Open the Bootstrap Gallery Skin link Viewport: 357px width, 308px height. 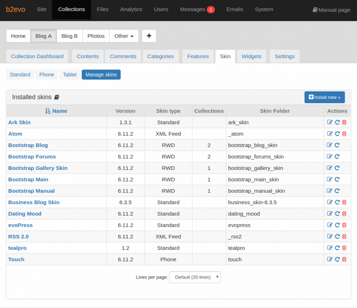pyautogui.click(x=38, y=168)
